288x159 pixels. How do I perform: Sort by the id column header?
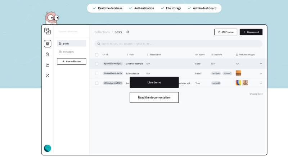[106, 55]
